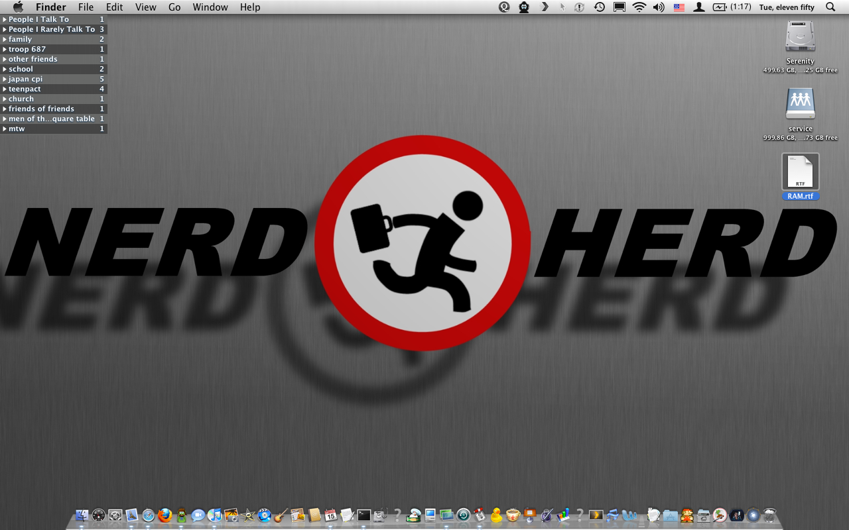Expand the other friends group
This screenshot has width=849, height=530.
point(5,59)
